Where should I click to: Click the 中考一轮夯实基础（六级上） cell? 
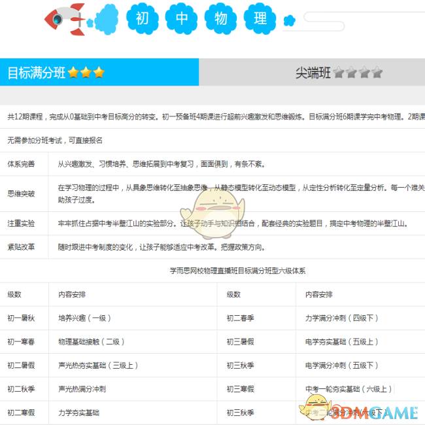coord(348,389)
